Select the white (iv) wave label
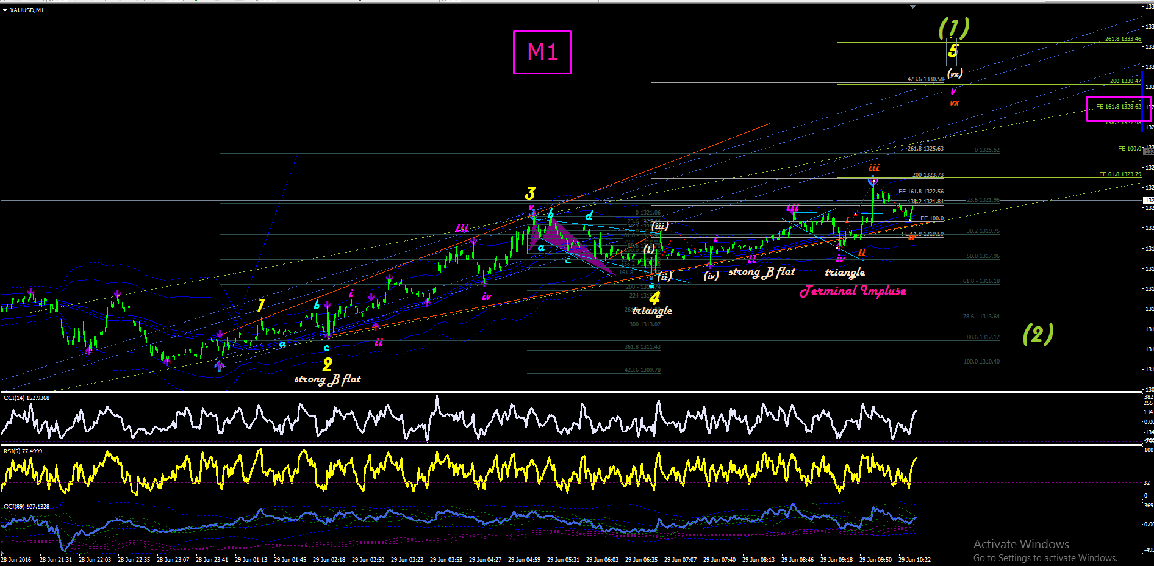This screenshot has height=566, width=1154. point(711,276)
